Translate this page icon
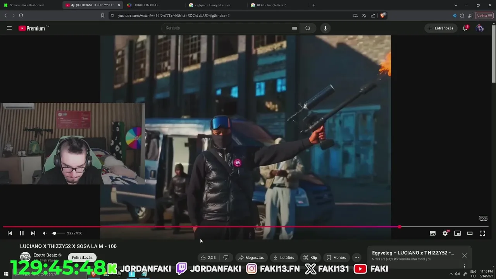 pos(364,15)
